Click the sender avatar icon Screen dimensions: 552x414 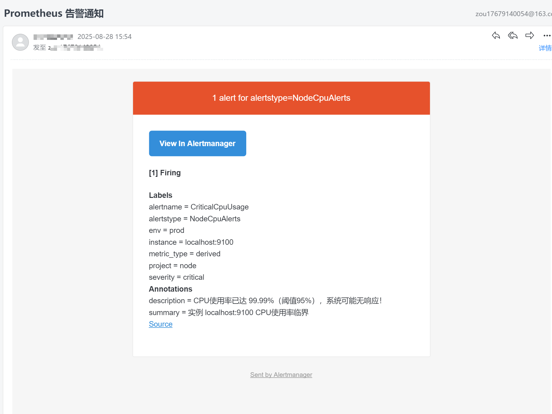(20, 42)
